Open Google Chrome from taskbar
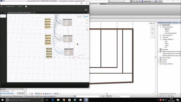This screenshot has width=181, height=102. coord(64,100)
